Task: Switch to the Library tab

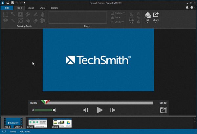Action: pyautogui.click(x=55, y=8)
